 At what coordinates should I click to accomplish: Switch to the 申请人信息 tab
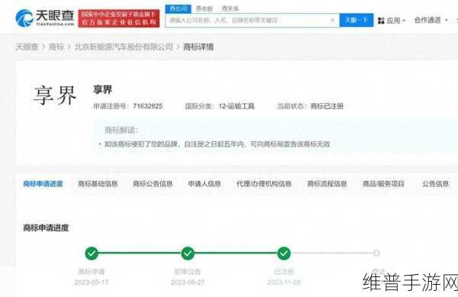(x=205, y=184)
